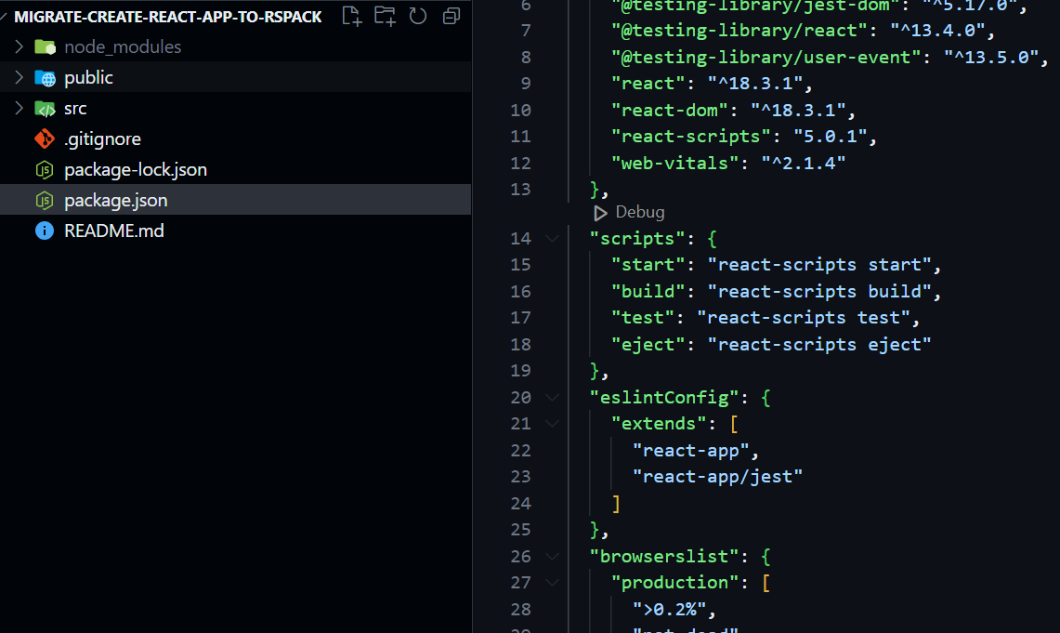
Task: Click the "@testing-library/react" key
Action: pyautogui.click(x=739, y=31)
